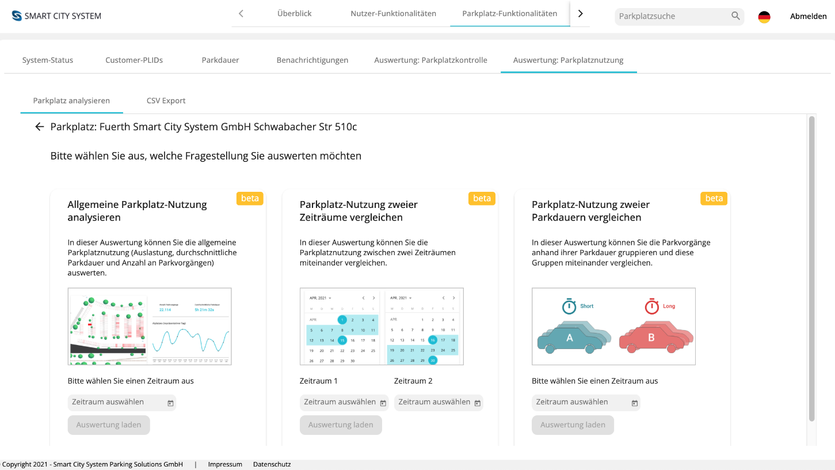Image resolution: width=835 pixels, height=470 pixels.
Task: Click the calendar icon next to Zeitraum 1
Action: [382, 403]
